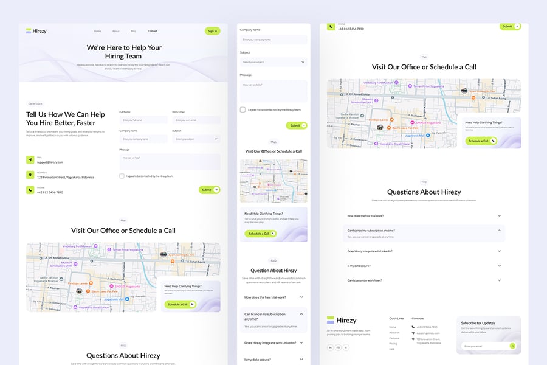This screenshot has height=365, width=547.
Task: Click the Hirezy logo in desktop header
Action: (36, 31)
